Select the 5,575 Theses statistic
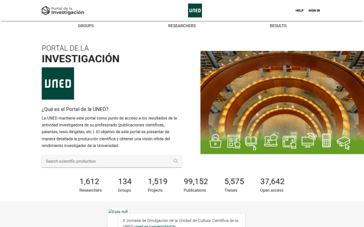364x227 pixels. (x=234, y=185)
